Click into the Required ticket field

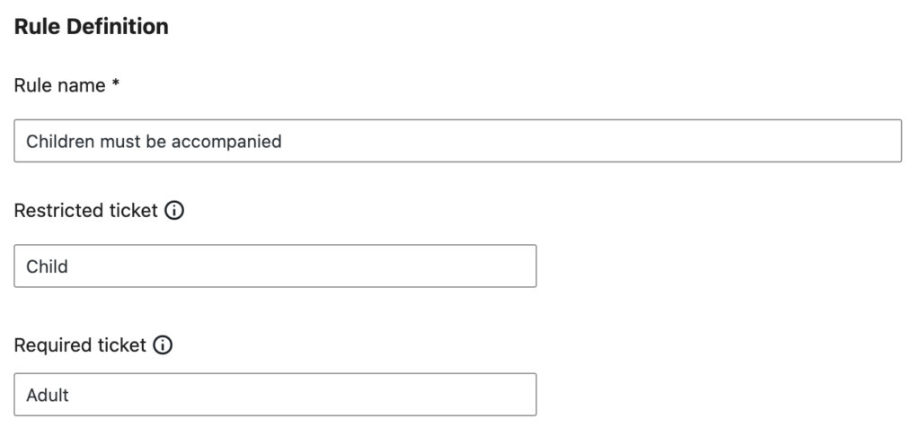[x=275, y=395]
